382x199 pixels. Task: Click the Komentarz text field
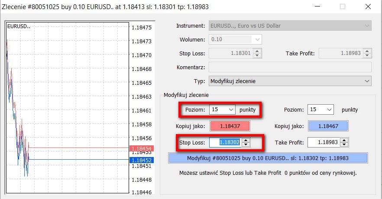pos(290,67)
